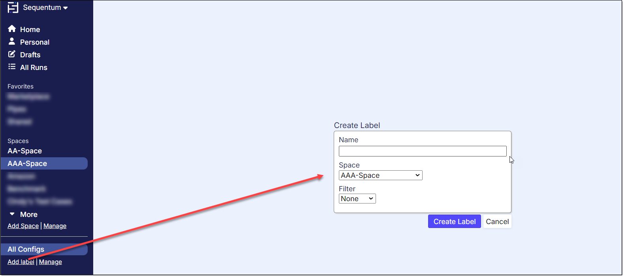
Task: Expand the Sequentum dropdown caret
Action: coord(66,8)
